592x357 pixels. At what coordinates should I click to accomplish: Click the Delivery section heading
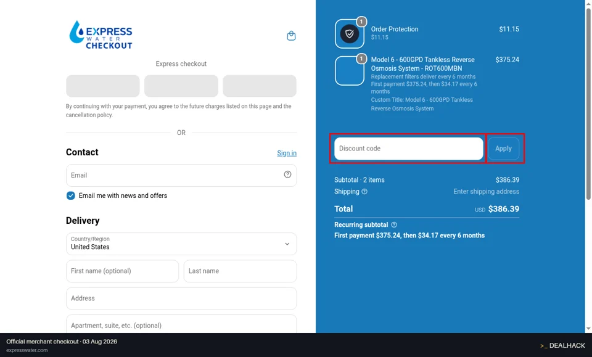click(83, 220)
